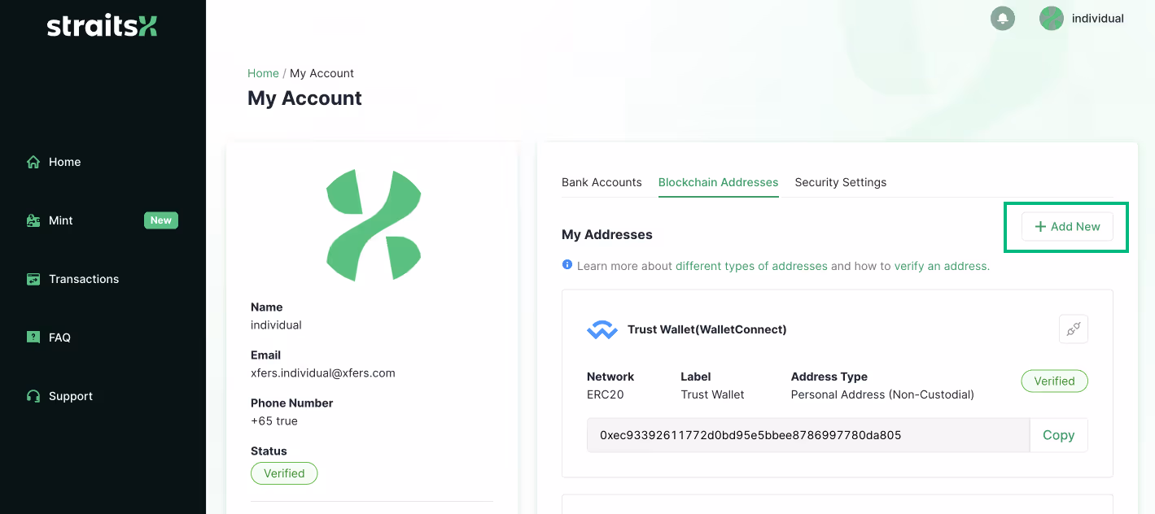Click the user avatar icon beside individual
Viewport: 1155px width, 514px height.
point(1052,18)
